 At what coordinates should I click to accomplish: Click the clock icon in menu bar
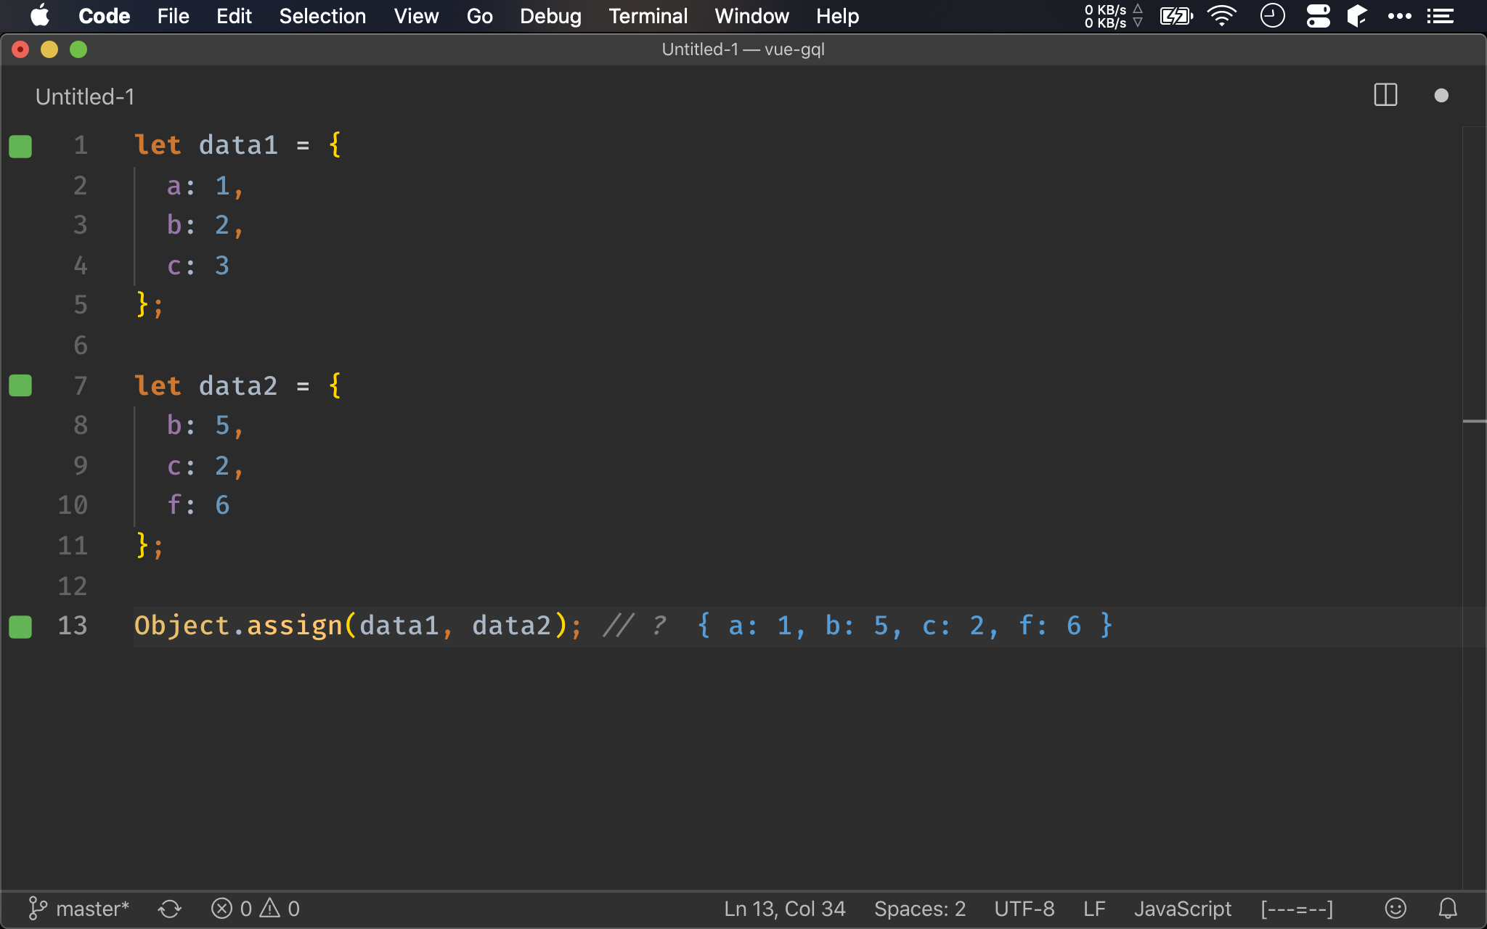1272,16
